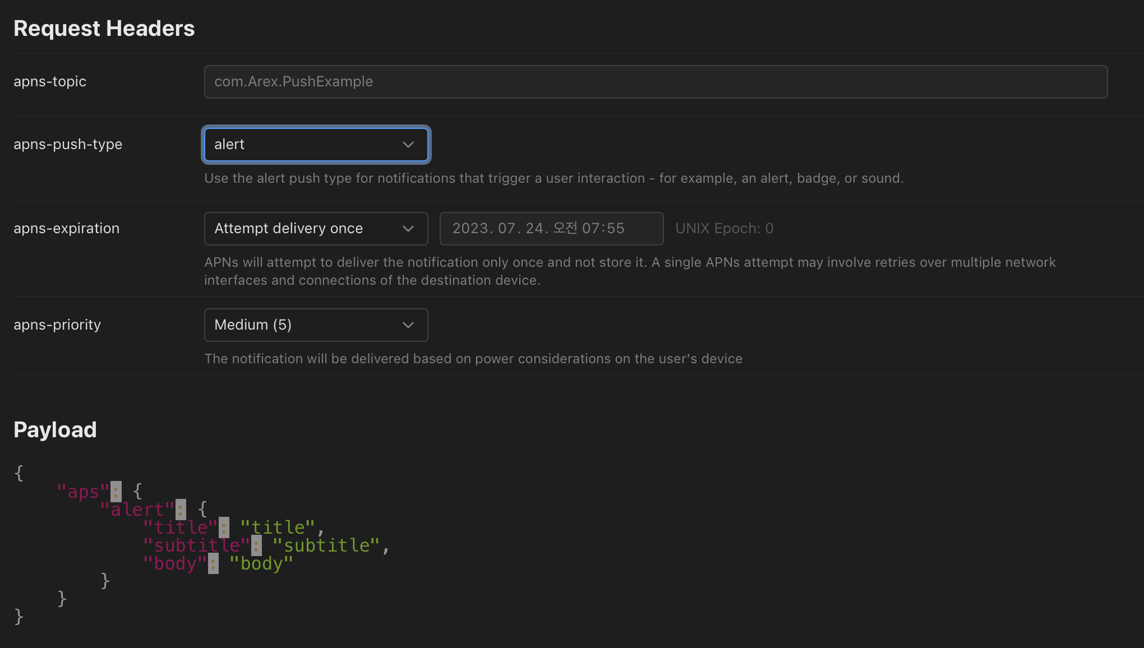Image resolution: width=1144 pixels, height=648 pixels.
Task: Click the UNIX Epoch: 0 label
Action: point(724,229)
